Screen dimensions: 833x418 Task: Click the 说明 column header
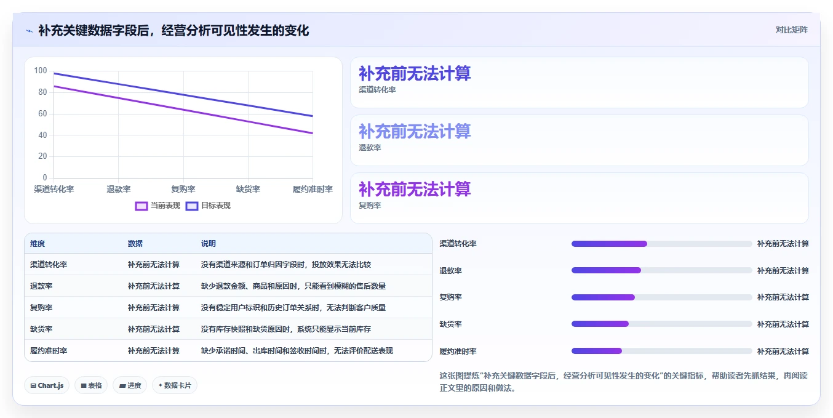[209, 244]
